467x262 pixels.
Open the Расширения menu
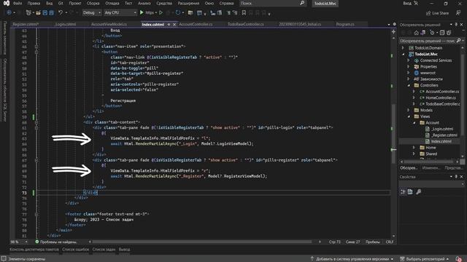(188, 3)
